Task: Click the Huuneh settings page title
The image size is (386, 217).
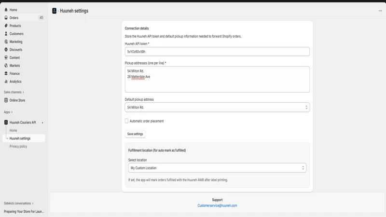Action: 74,11
